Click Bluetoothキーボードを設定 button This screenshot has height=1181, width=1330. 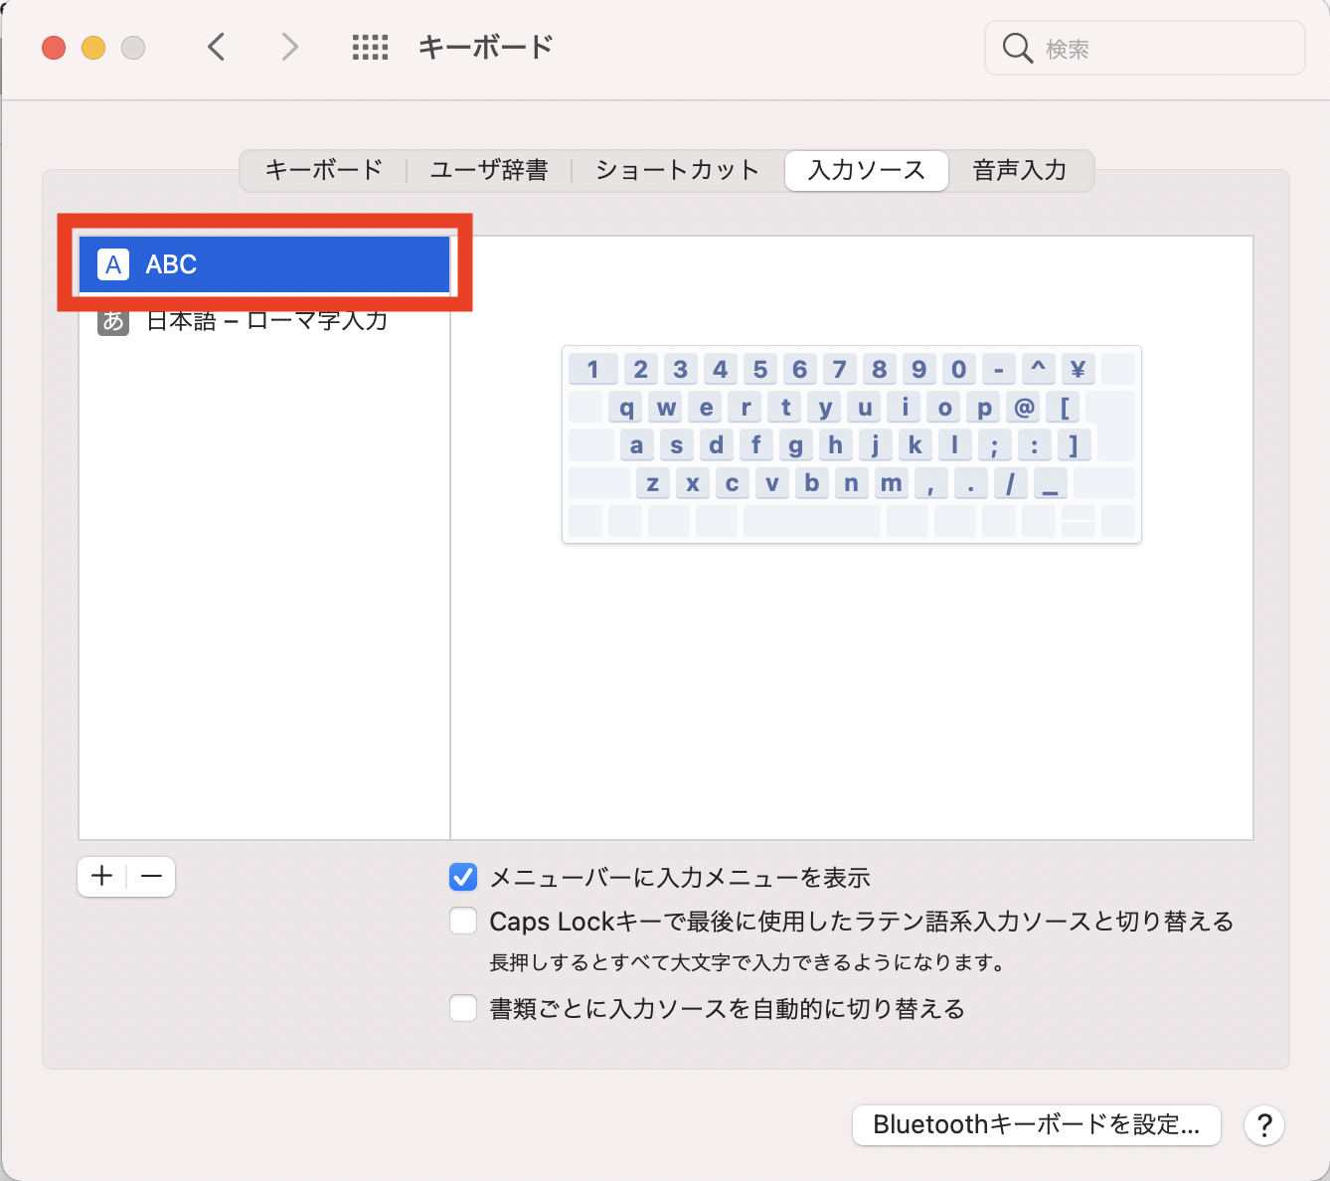(1036, 1124)
